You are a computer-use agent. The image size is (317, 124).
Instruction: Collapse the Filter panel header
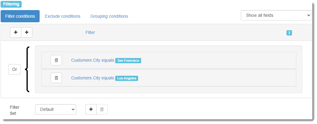tap(90, 32)
